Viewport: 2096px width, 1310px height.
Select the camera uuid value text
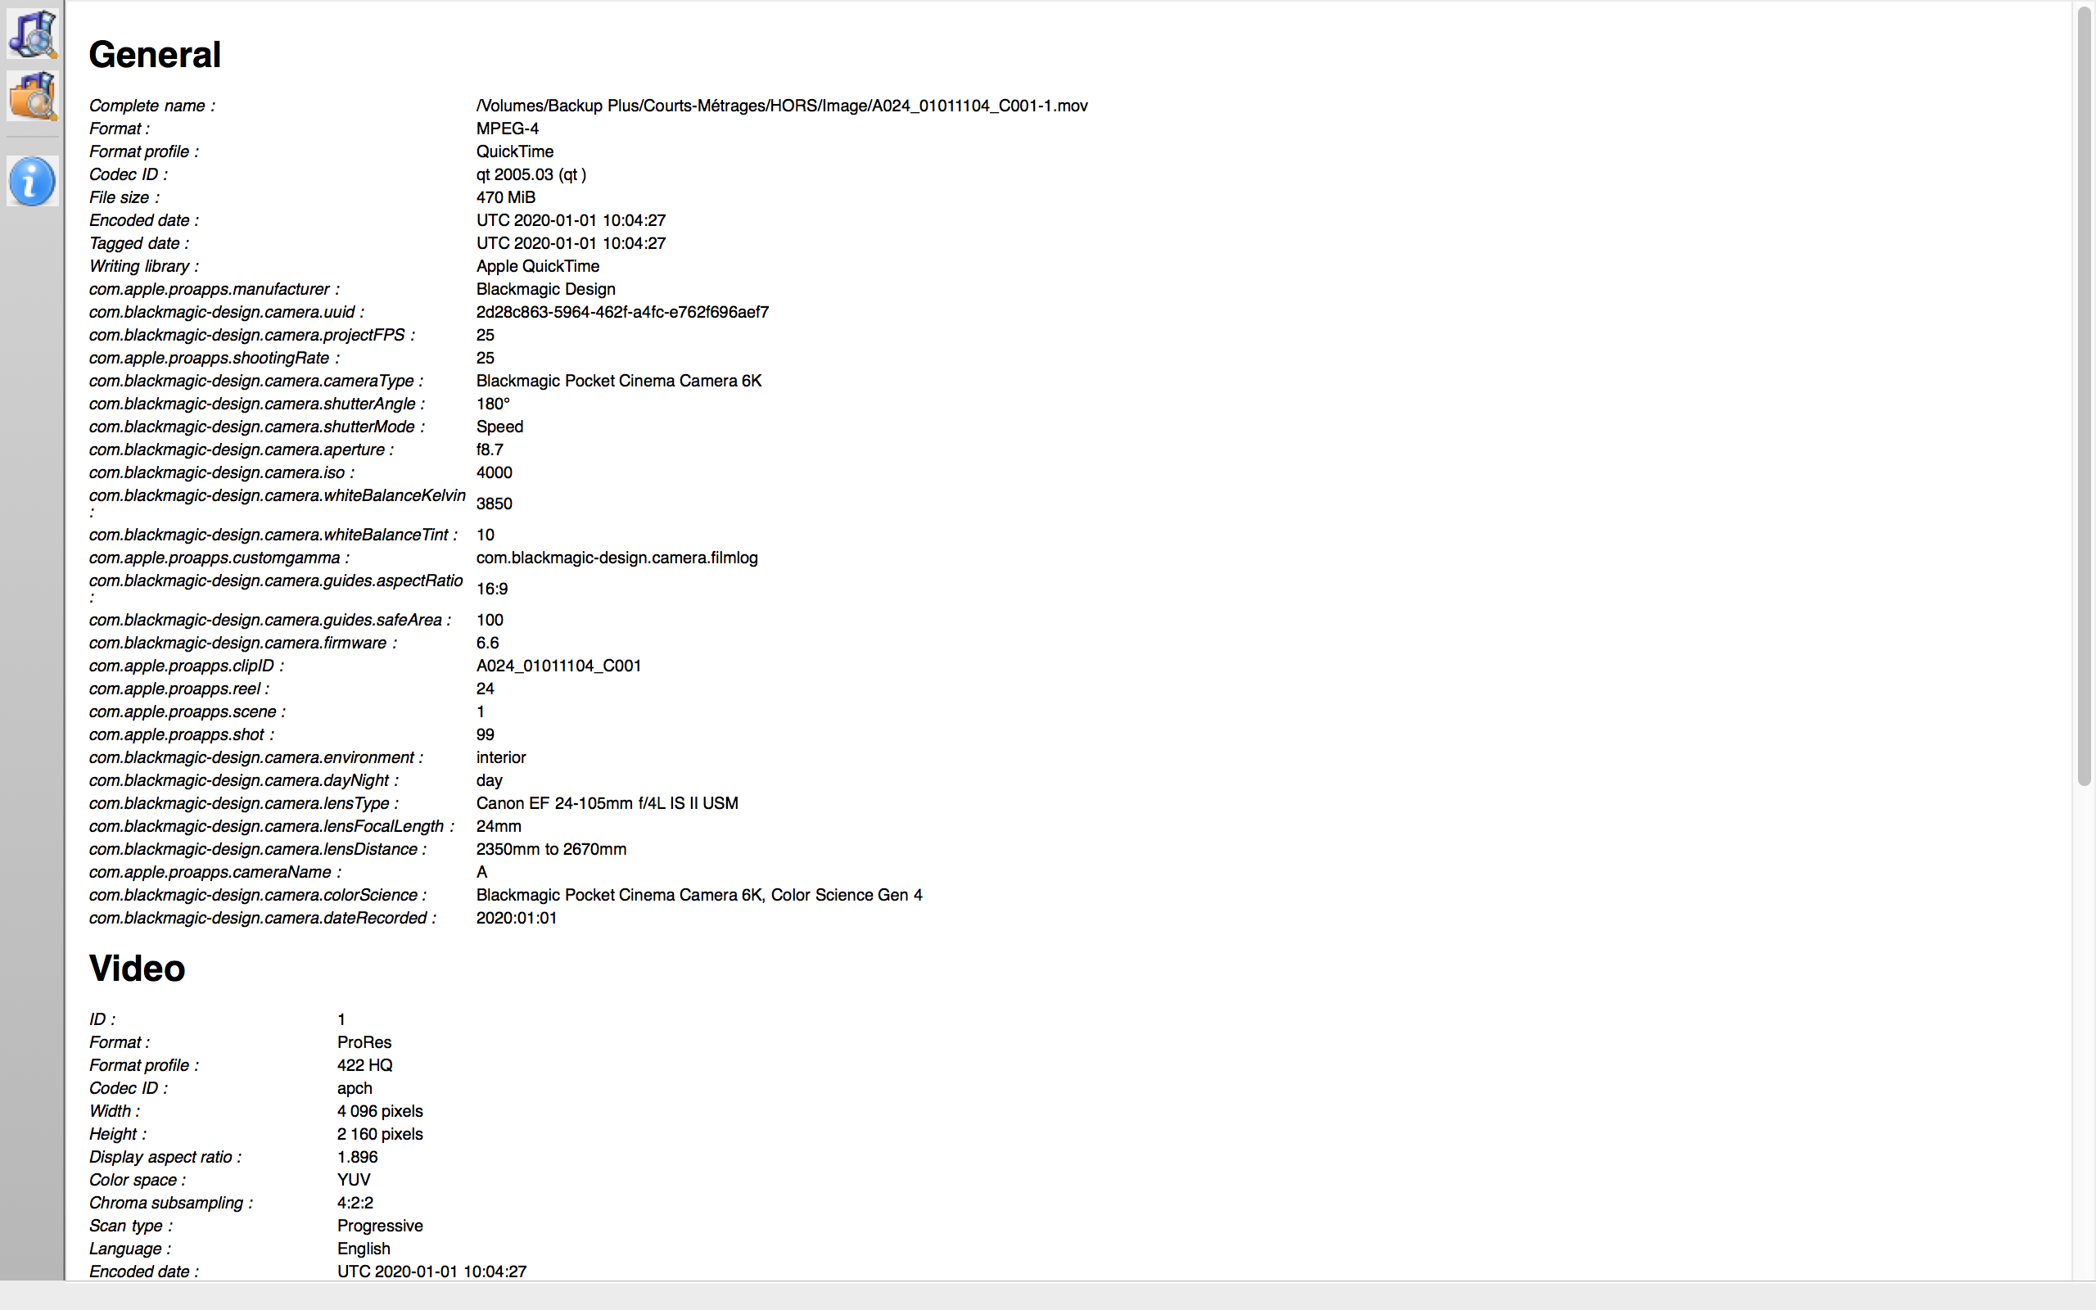(622, 312)
